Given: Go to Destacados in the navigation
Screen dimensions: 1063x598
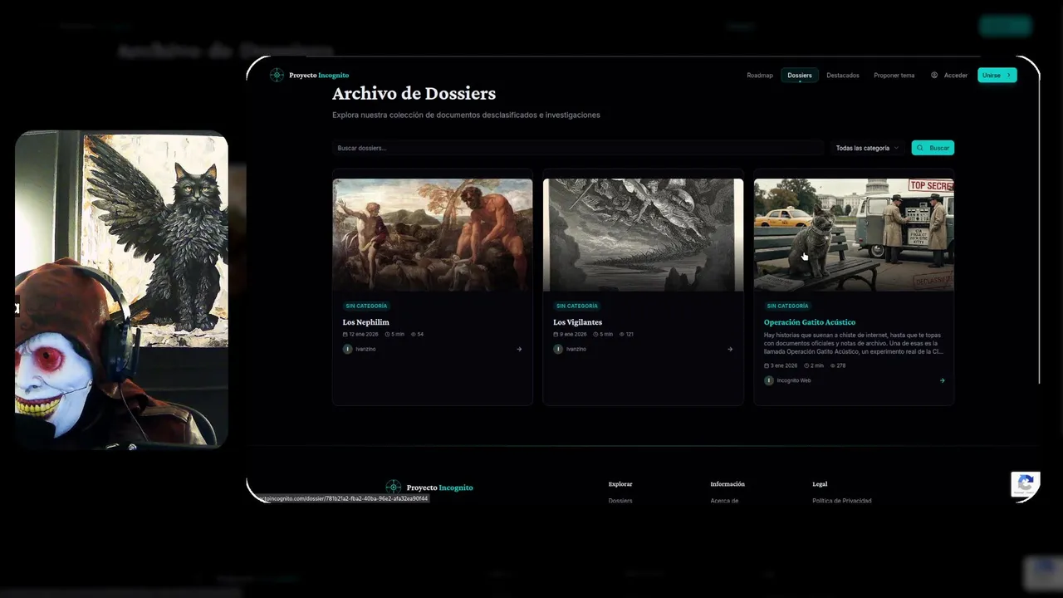Looking at the screenshot, I should [843, 76].
